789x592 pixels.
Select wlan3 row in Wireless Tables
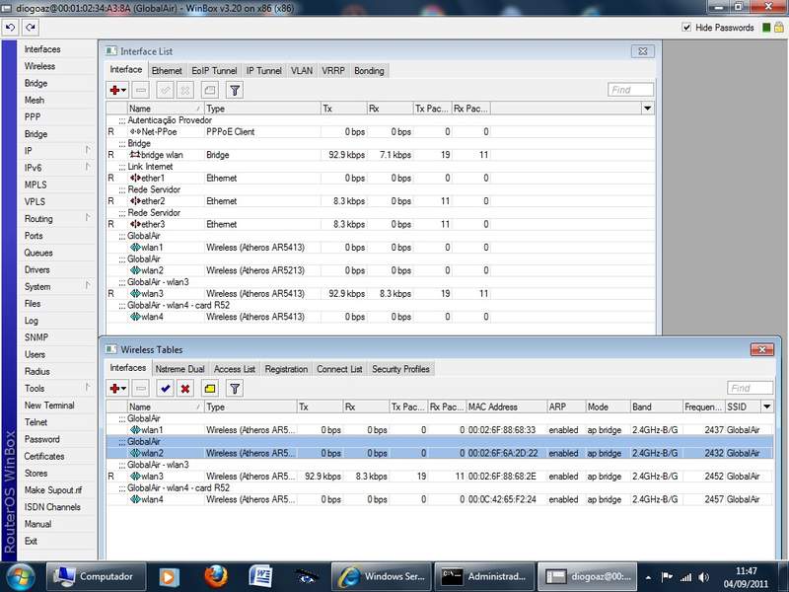pyautogui.click(x=439, y=477)
